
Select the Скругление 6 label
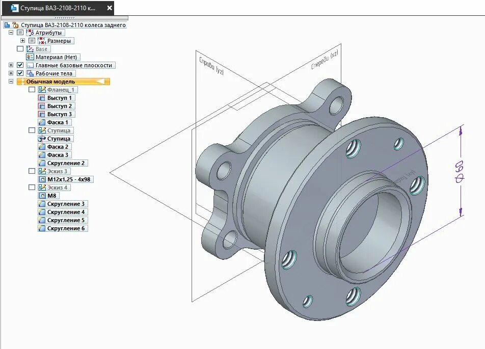pyautogui.click(x=66, y=228)
